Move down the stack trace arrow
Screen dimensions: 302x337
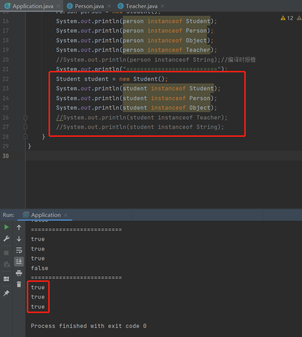[19, 239]
